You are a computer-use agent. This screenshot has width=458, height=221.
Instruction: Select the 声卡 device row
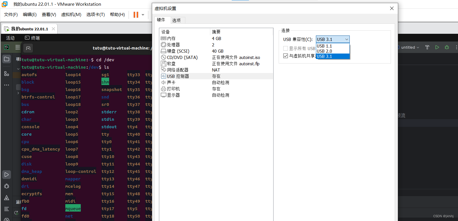pyautogui.click(x=216, y=82)
